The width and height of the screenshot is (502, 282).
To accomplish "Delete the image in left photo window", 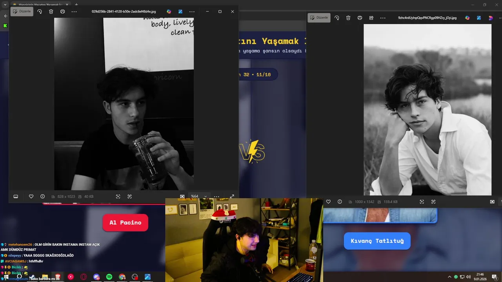I will click(x=51, y=11).
